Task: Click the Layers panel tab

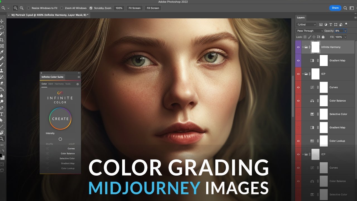Action: point(301,18)
